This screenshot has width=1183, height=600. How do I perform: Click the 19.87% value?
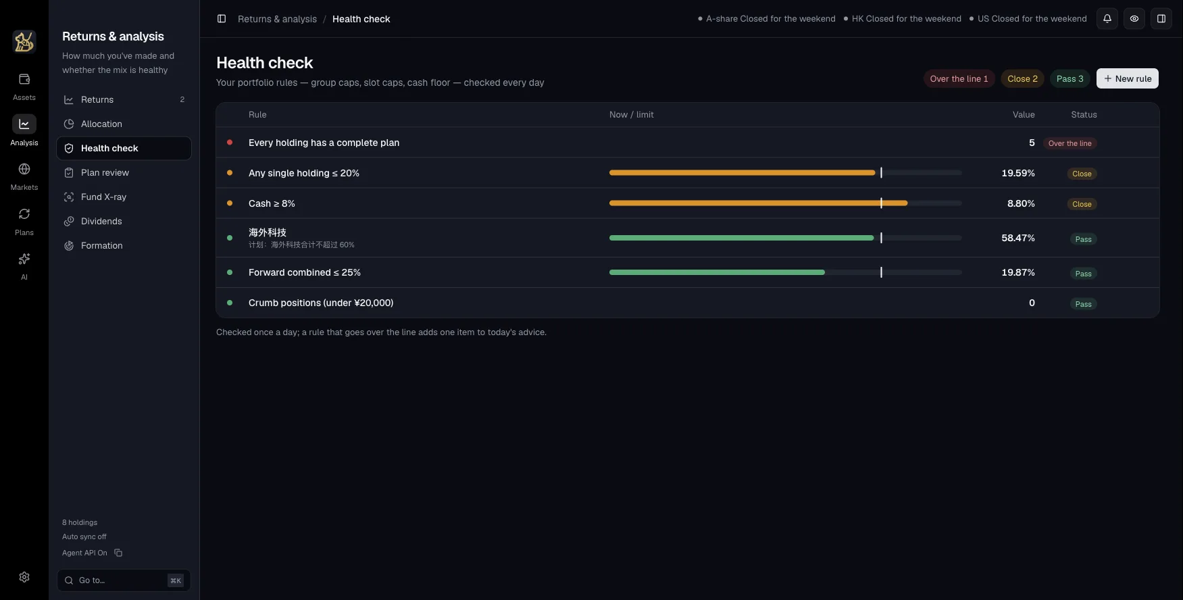pyautogui.click(x=1017, y=272)
